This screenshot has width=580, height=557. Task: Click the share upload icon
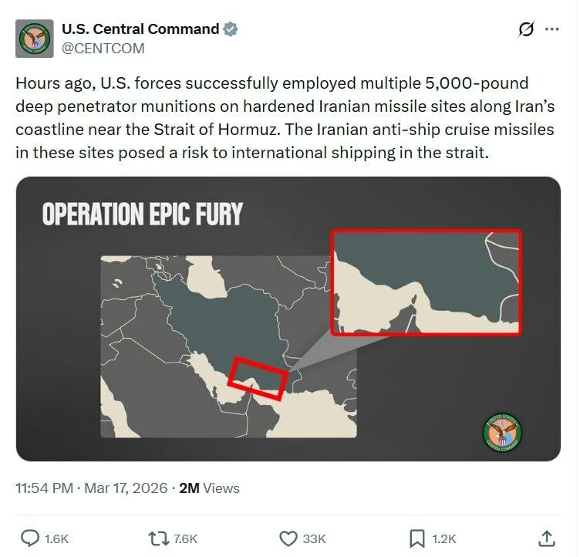[x=546, y=538]
